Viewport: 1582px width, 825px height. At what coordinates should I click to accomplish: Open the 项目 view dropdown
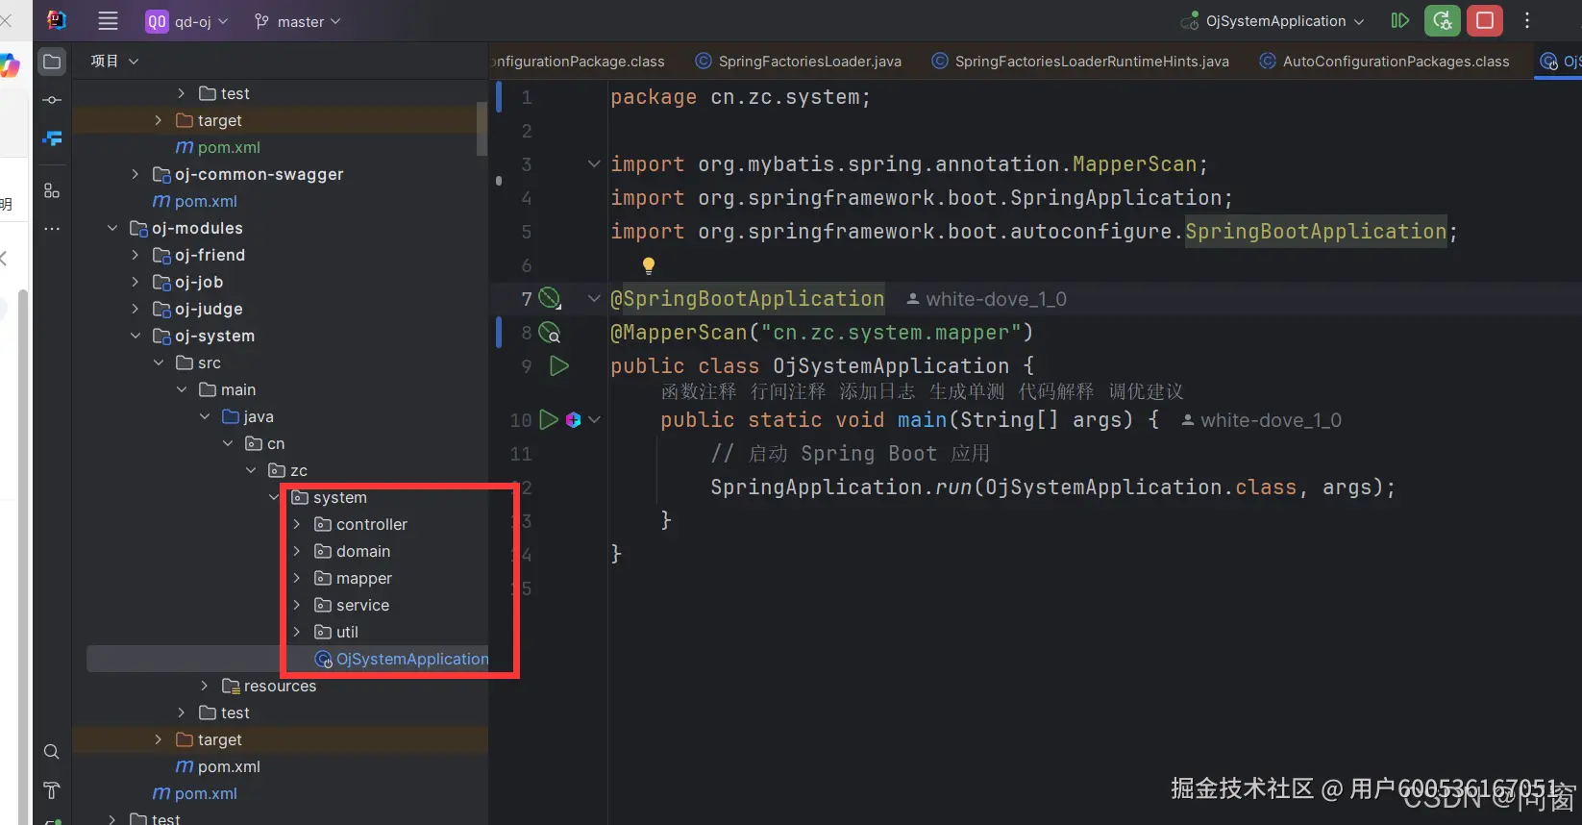pos(114,61)
